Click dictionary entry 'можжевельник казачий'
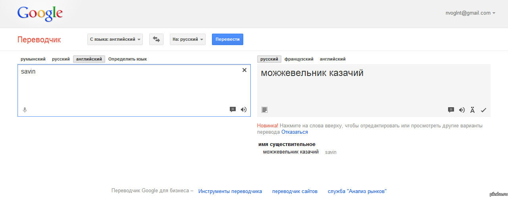The height and width of the screenshot is (197, 508). (291, 152)
